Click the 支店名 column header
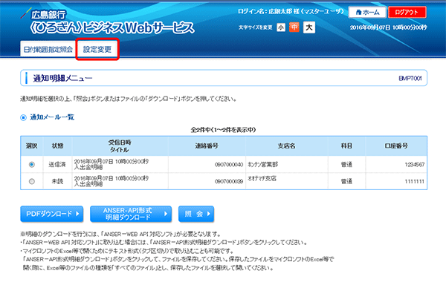 pyautogui.click(x=287, y=146)
